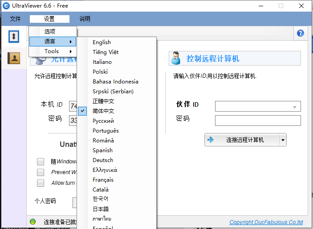Choose English language
This screenshot has height=229, width=313.
click(117, 42)
